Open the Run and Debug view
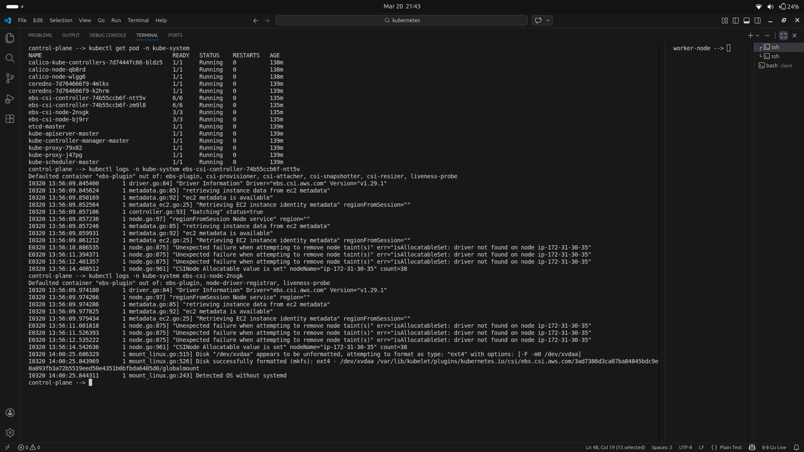Screen dimensions: 804x452 click(x=10, y=99)
